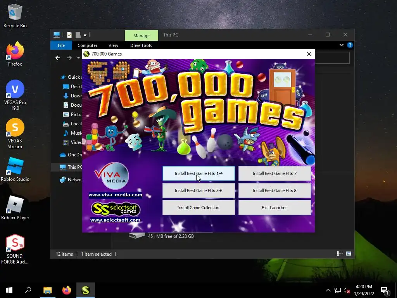This screenshot has height=298, width=397.
Task: Select Documents in navigation pane
Action: [72, 105]
